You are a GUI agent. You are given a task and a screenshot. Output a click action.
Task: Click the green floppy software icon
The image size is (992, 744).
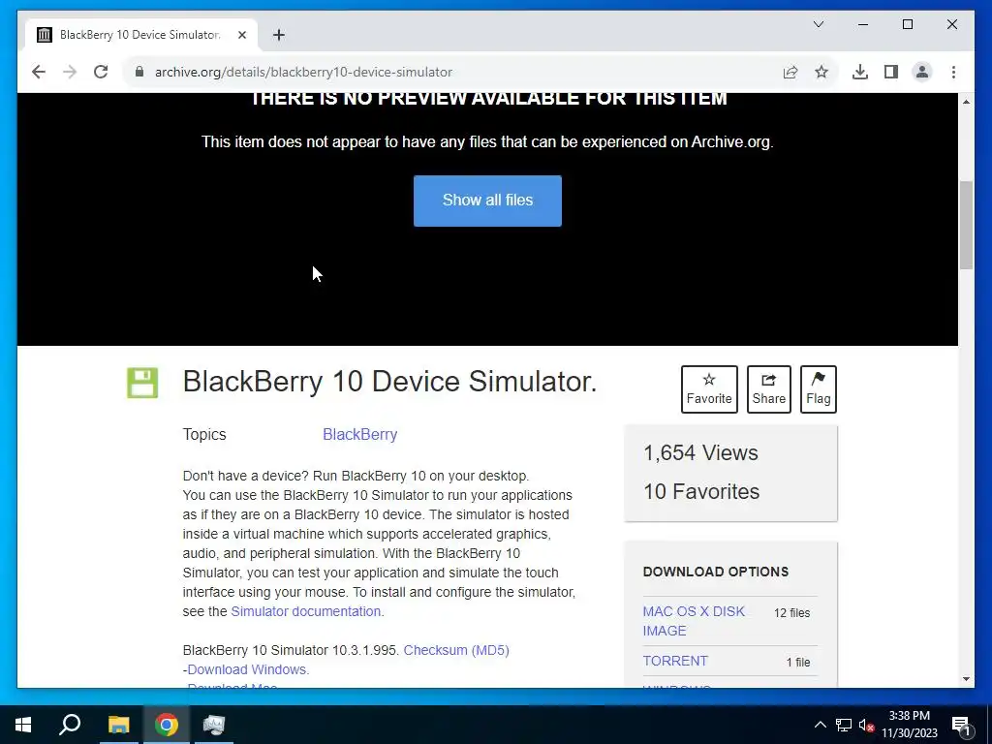(142, 383)
